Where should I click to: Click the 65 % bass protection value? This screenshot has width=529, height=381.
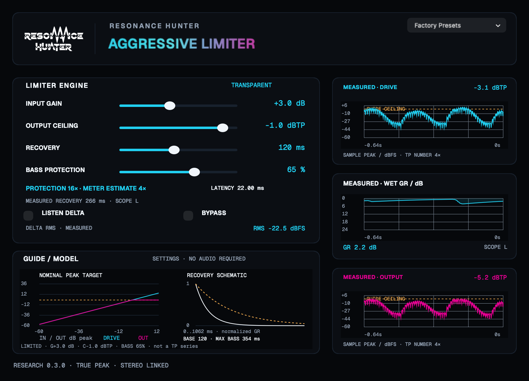pos(296,170)
